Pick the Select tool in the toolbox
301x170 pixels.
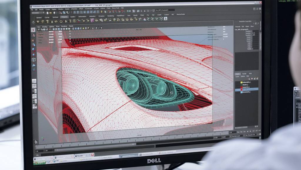tap(33, 30)
